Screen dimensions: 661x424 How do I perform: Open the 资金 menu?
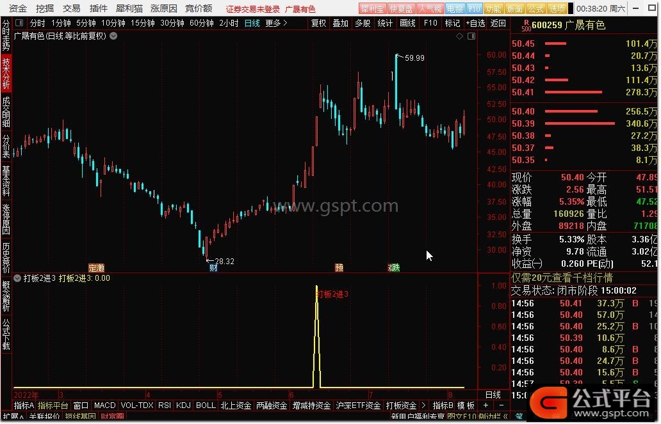pyautogui.click(x=18, y=8)
